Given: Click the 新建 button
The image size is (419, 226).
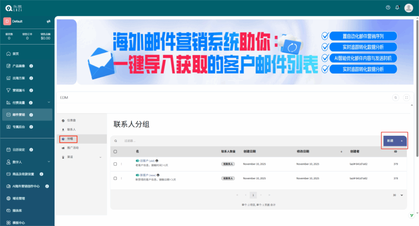Looking at the screenshot, I should pos(394,140).
